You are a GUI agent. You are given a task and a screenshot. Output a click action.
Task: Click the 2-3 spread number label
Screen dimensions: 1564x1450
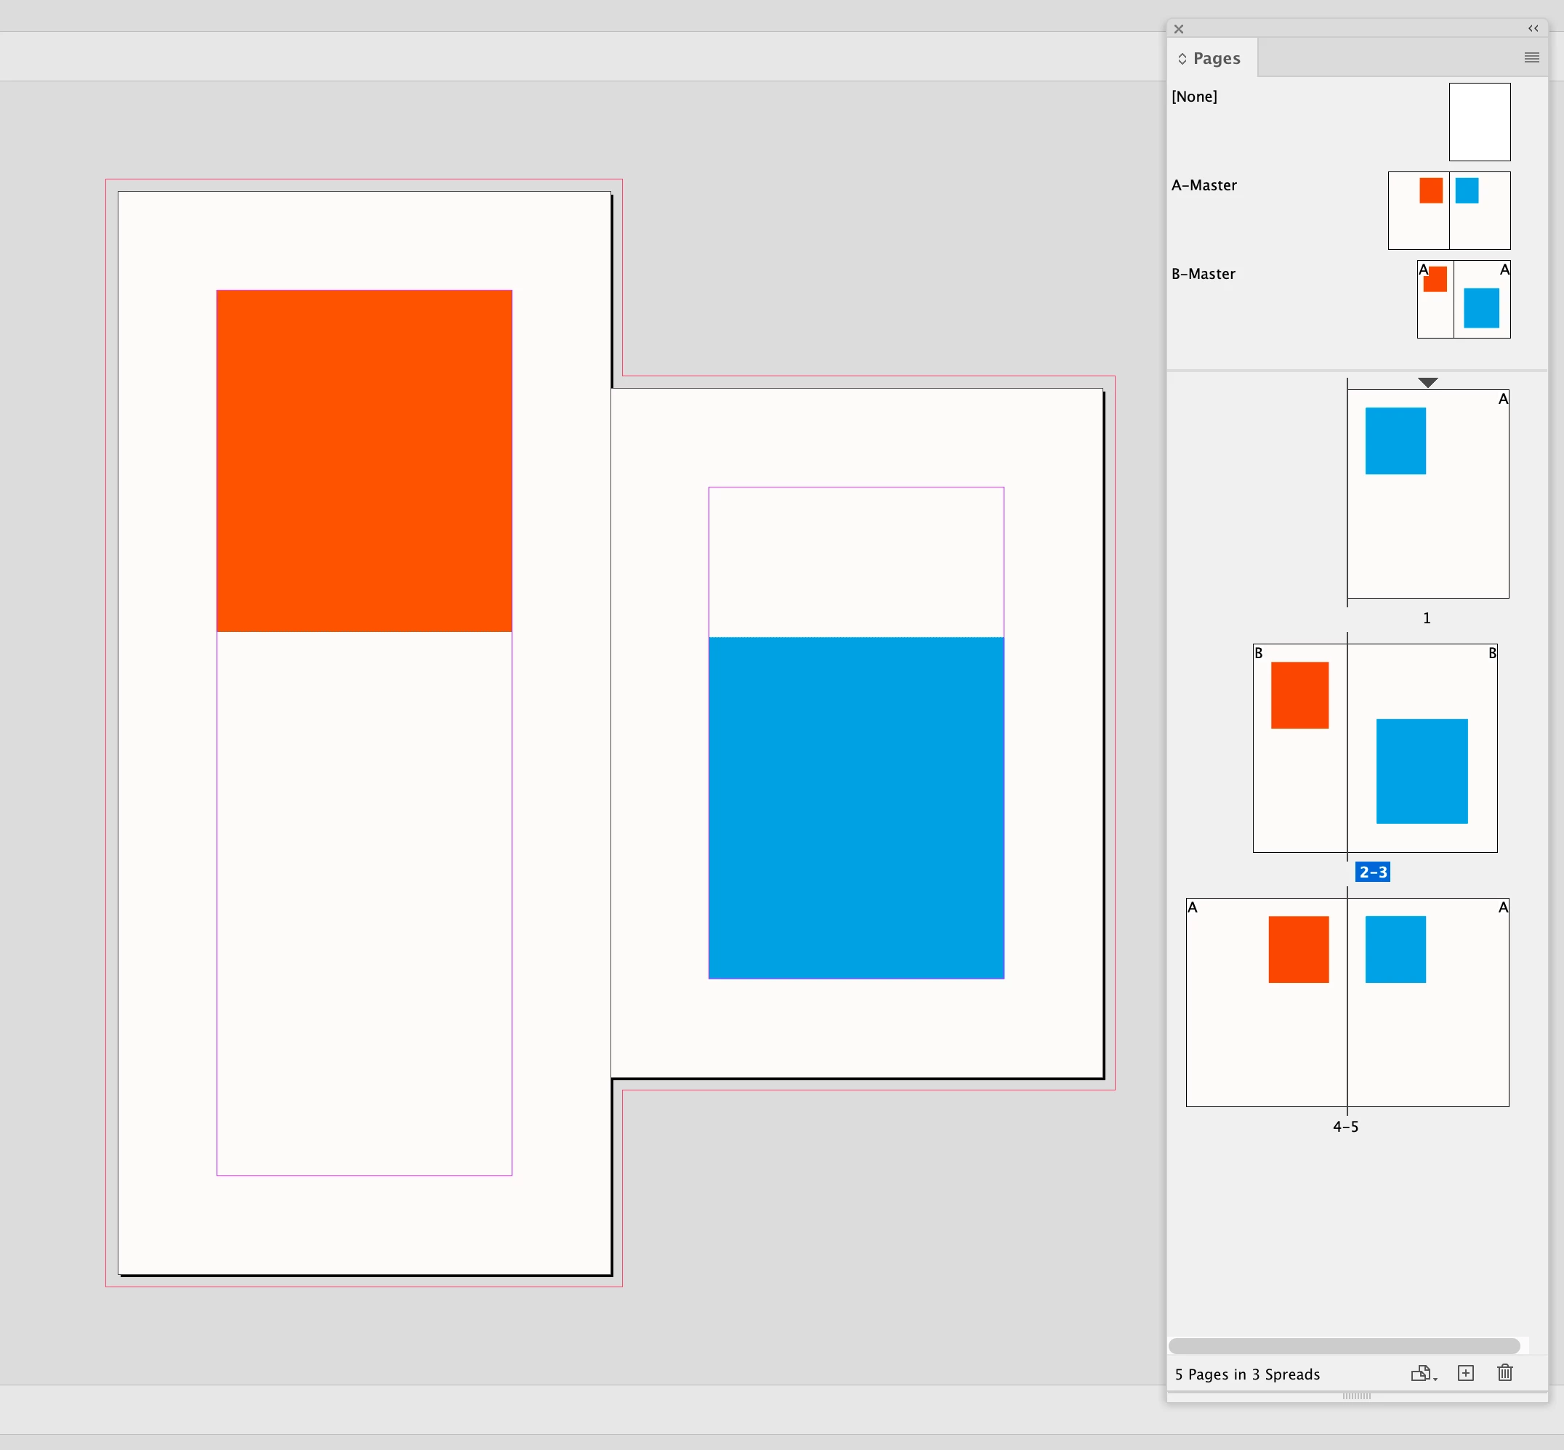[x=1372, y=872]
